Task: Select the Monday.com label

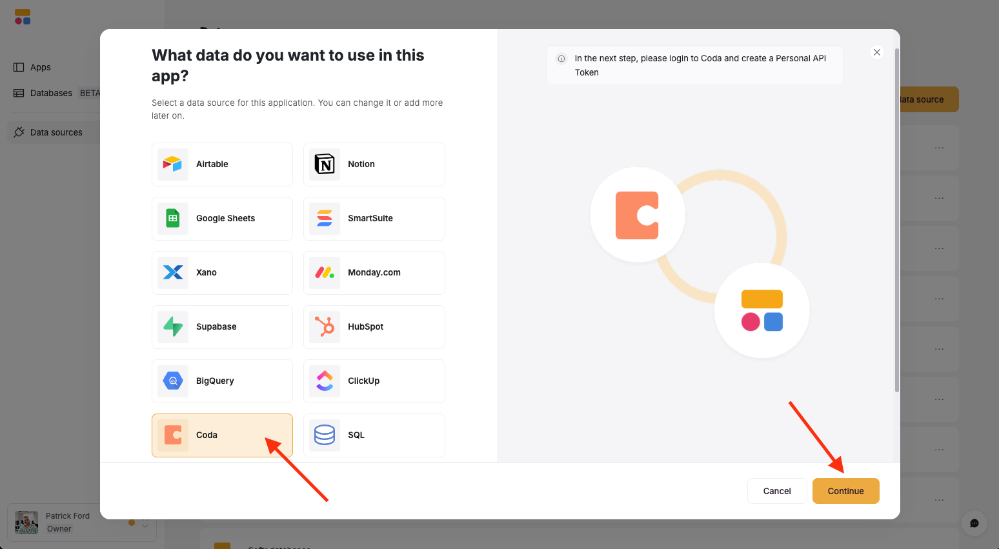Action: 374,272
